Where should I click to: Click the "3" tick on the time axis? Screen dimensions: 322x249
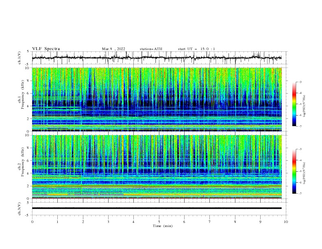tap(108, 222)
